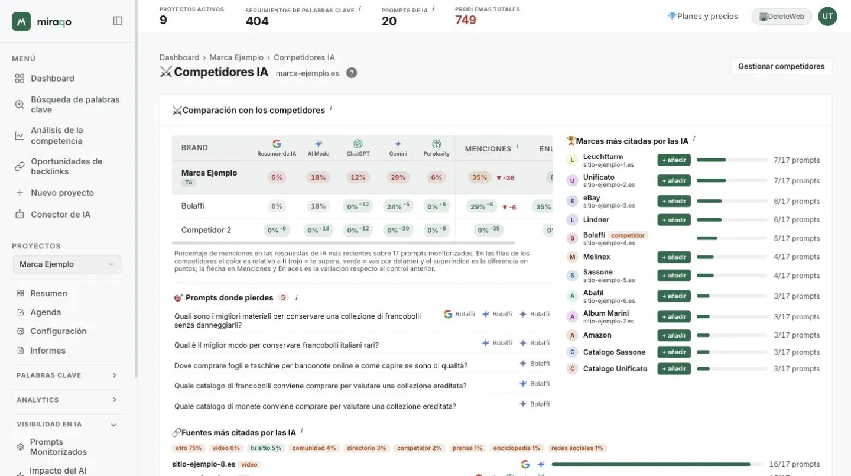Click info icon beside Seguimientos de palabras clave
Viewport: 851px width, 476px height.
point(360,8)
